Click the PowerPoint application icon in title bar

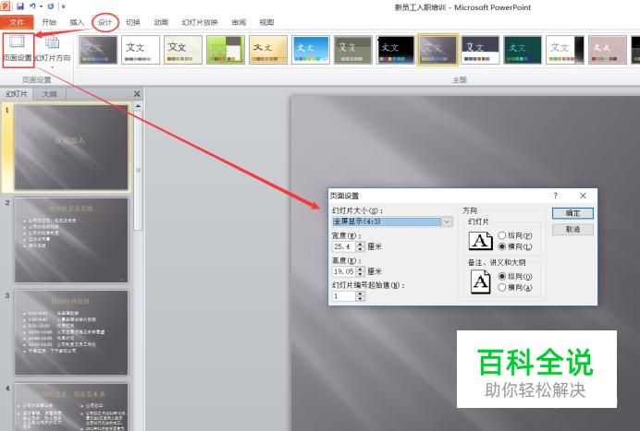[x=6, y=6]
